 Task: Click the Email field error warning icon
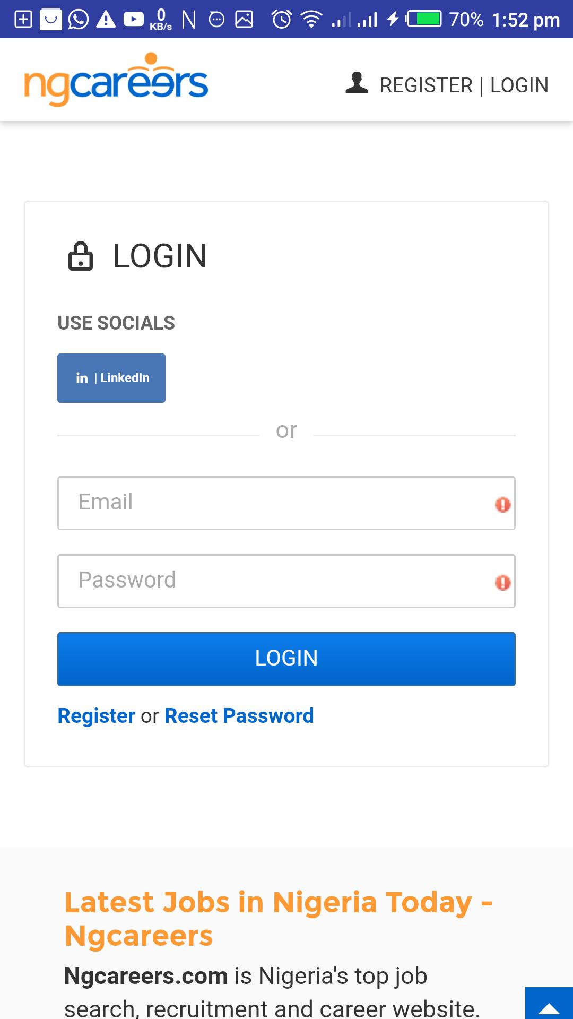(502, 504)
